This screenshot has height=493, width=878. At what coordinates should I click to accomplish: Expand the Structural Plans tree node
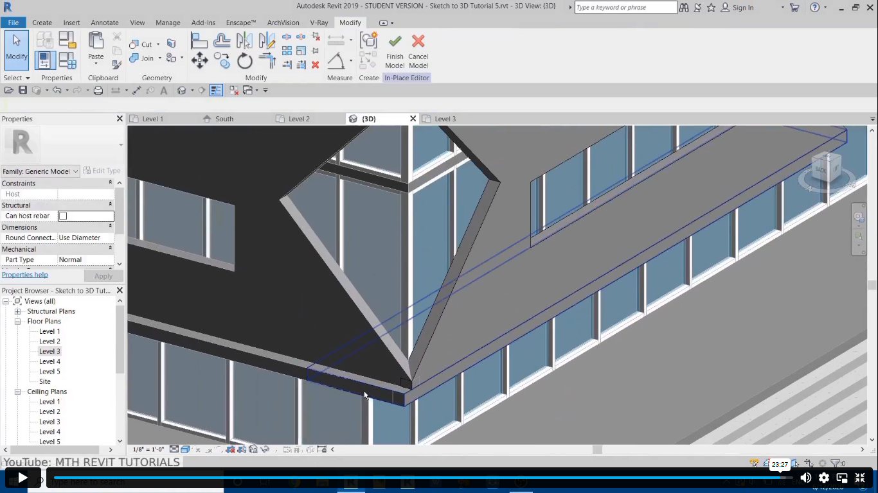tap(18, 311)
